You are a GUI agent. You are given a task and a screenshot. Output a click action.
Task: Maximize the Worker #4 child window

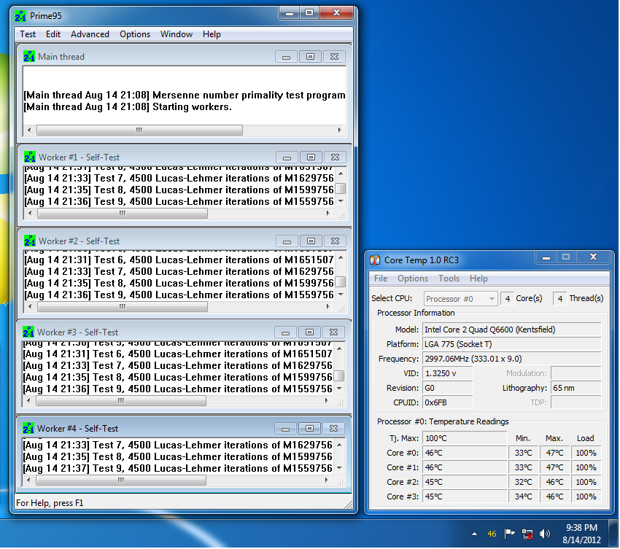(309, 429)
